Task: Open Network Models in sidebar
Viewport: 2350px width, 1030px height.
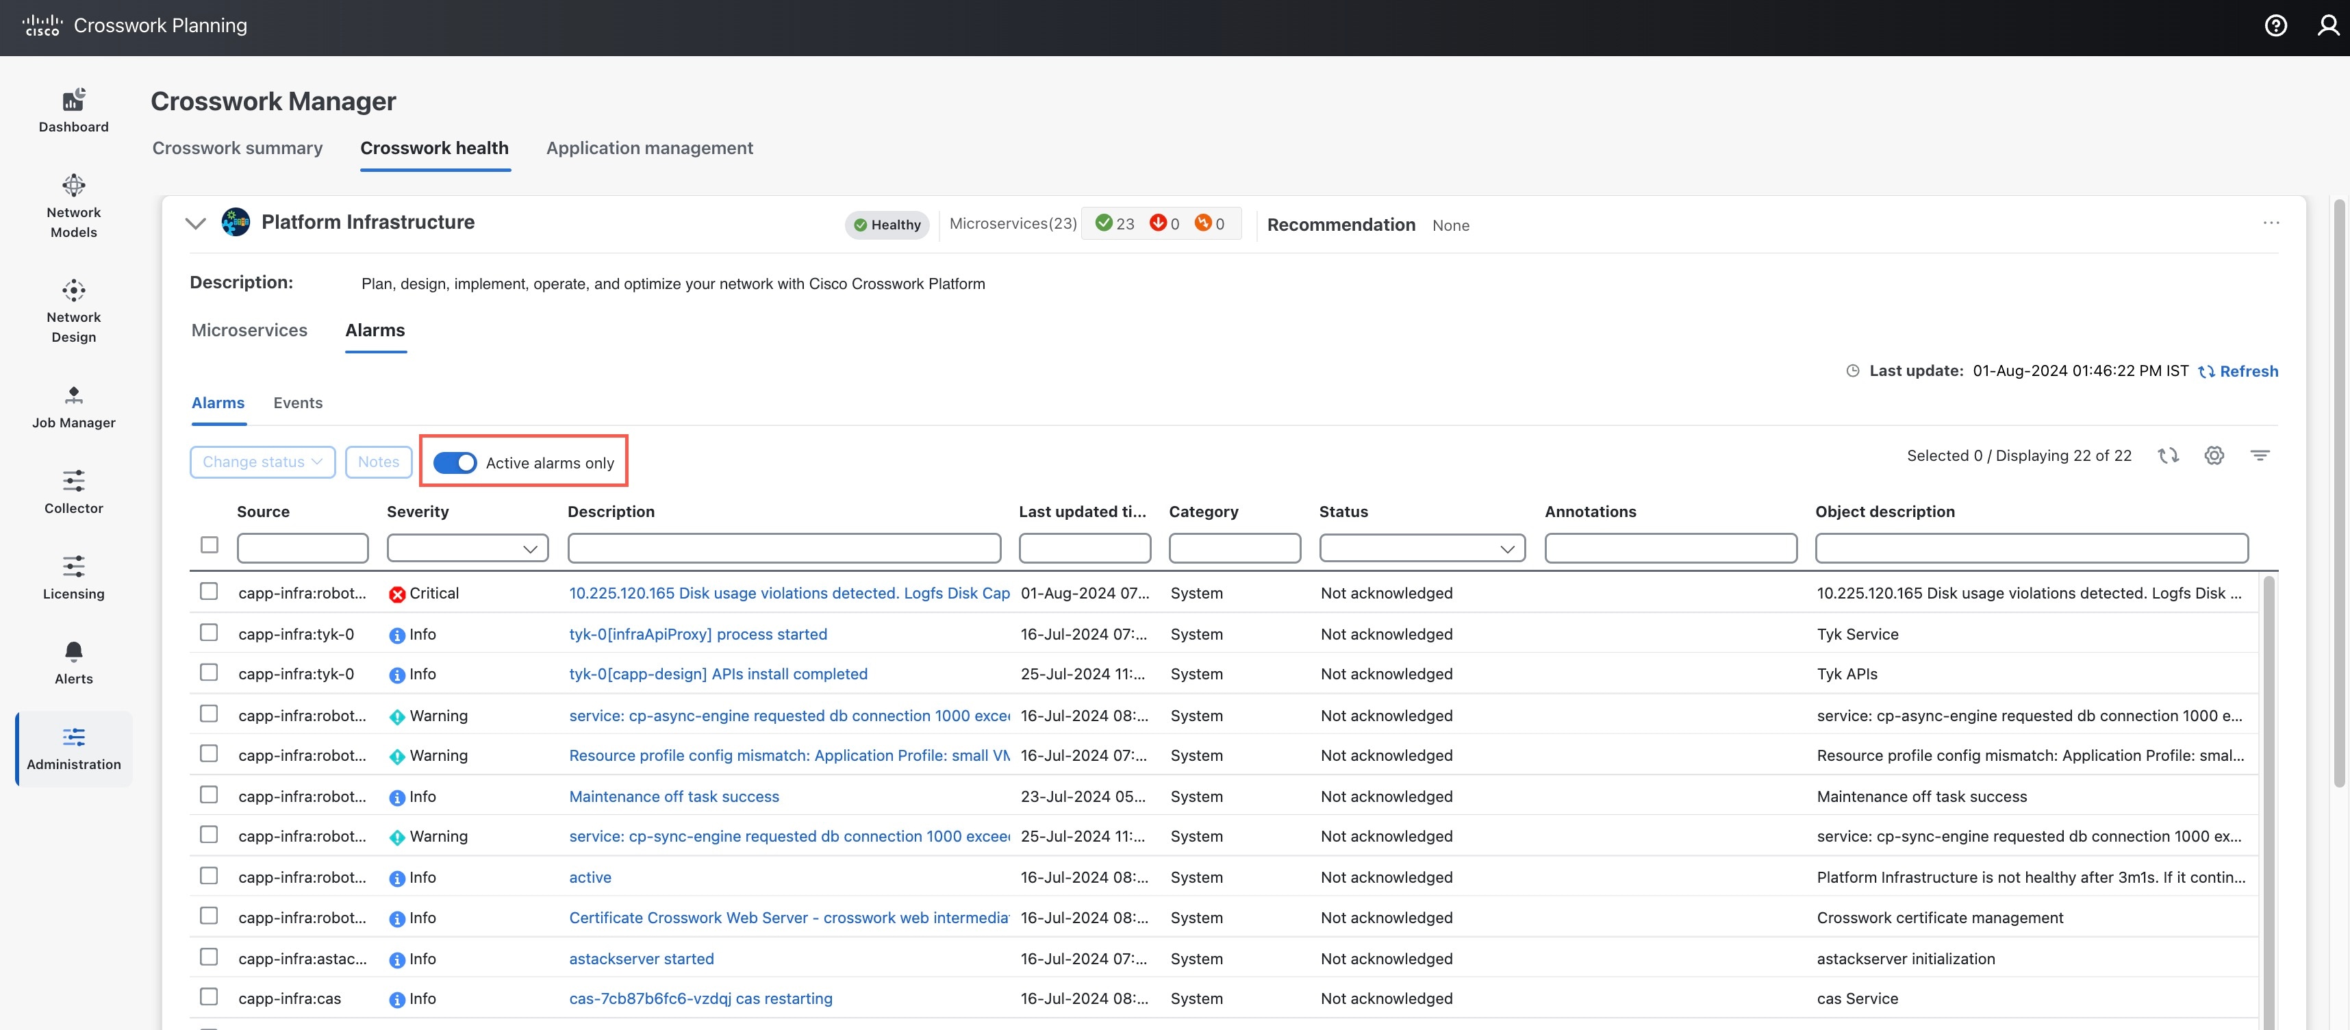Action: coord(74,206)
